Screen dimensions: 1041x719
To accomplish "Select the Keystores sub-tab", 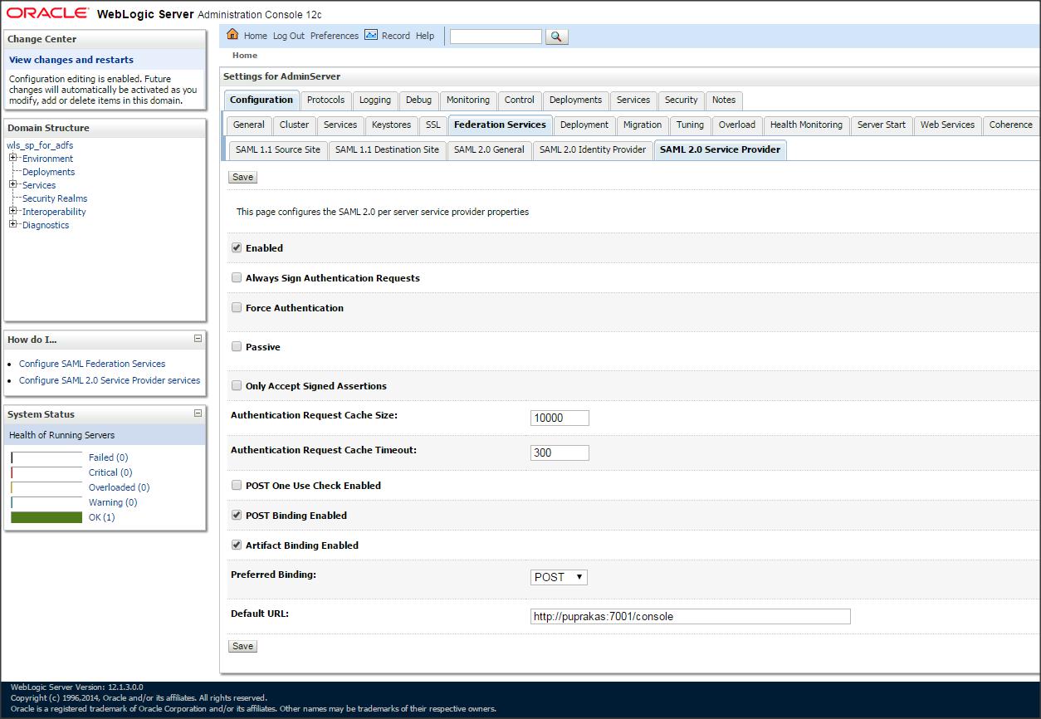I will pos(391,125).
